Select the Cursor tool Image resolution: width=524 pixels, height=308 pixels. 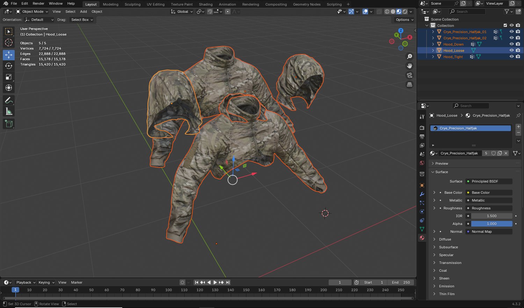pos(9,43)
